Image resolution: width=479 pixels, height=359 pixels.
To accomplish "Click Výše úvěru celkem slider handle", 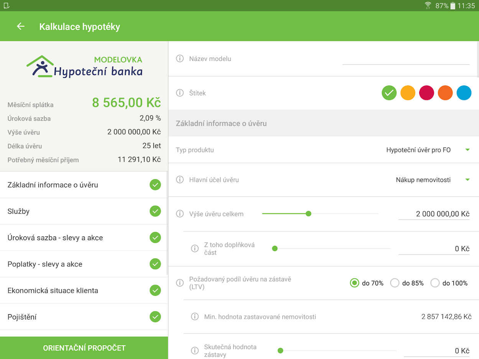I will pyautogui.click(x=308, y=213).
